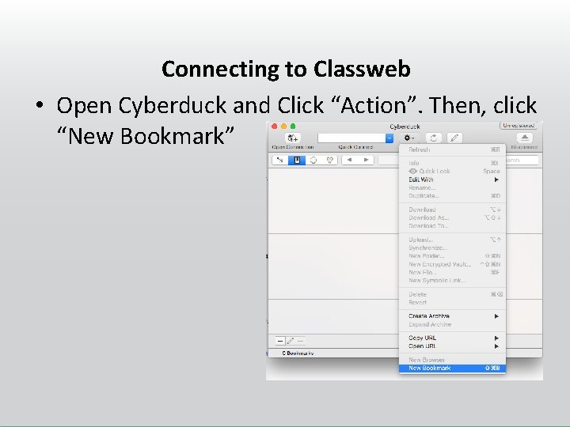This screenshot has width=570, height=427.
Task: Click the add bookmark button at bottom left
Action: click(x=280, y=341)
